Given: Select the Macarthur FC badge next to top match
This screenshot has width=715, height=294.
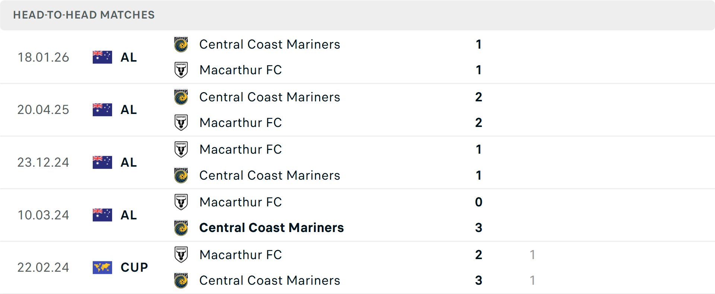Looking at the screenshot, I should 181,70.
